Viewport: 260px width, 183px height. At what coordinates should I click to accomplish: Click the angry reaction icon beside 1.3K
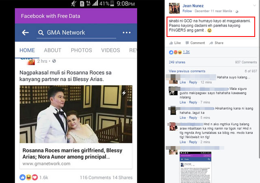(x=175, y=52)
